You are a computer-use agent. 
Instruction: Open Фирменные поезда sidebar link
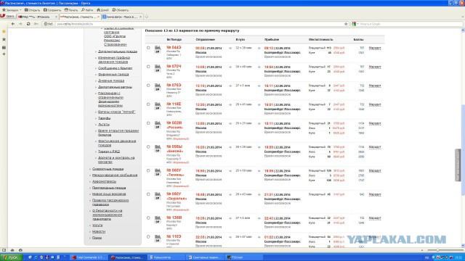(x=113, y=75)
